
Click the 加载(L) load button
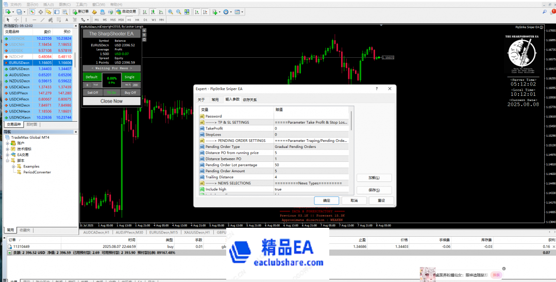(374, 178)
